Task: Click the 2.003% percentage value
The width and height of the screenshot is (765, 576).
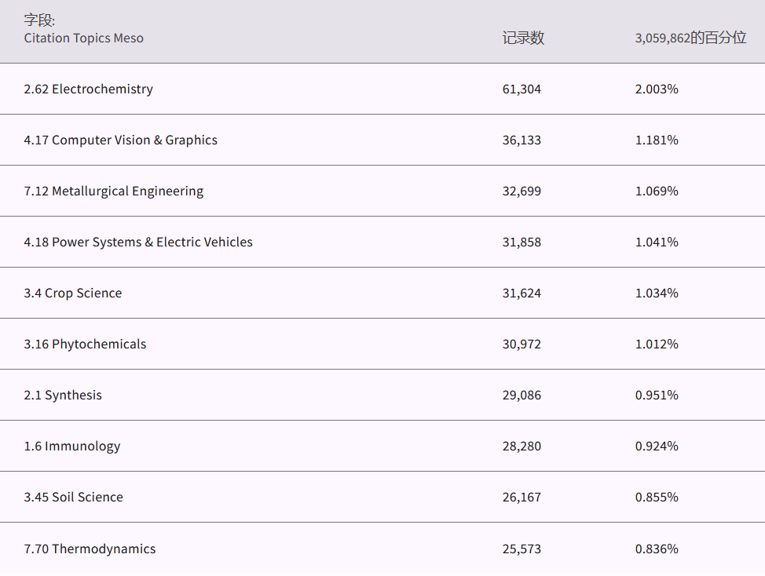Action: coord(657,89)
